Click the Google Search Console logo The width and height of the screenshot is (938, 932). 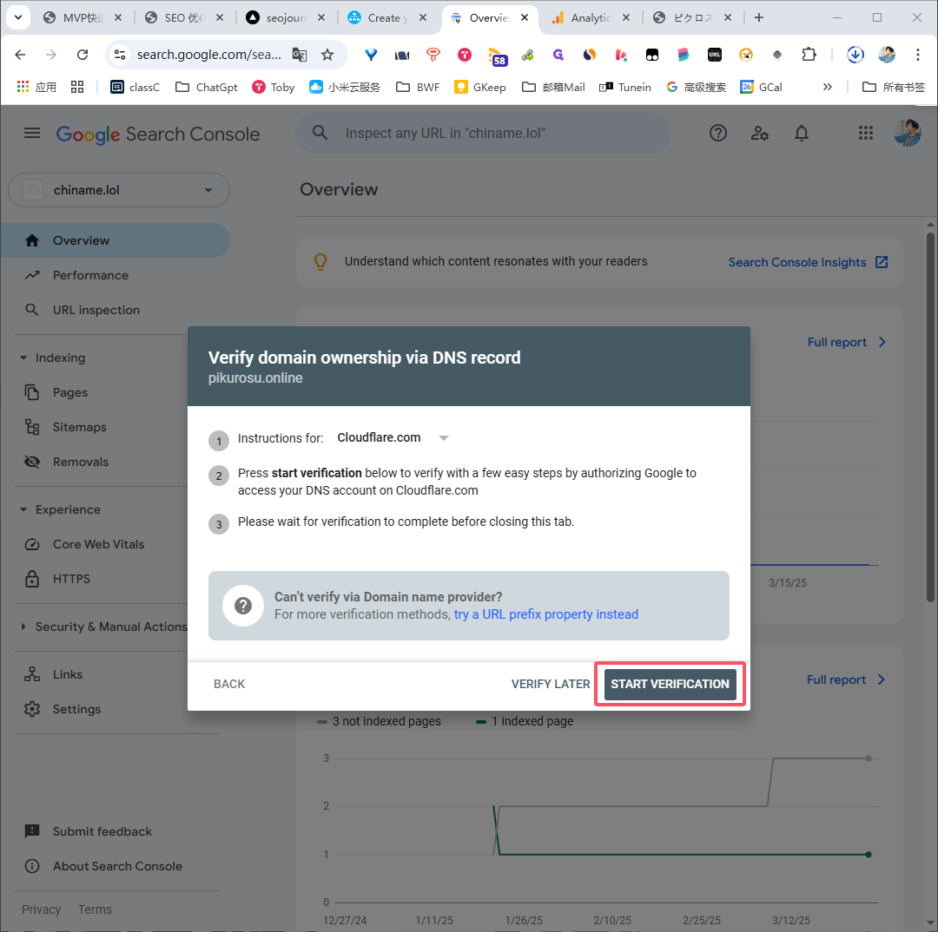tap(158, 134)
